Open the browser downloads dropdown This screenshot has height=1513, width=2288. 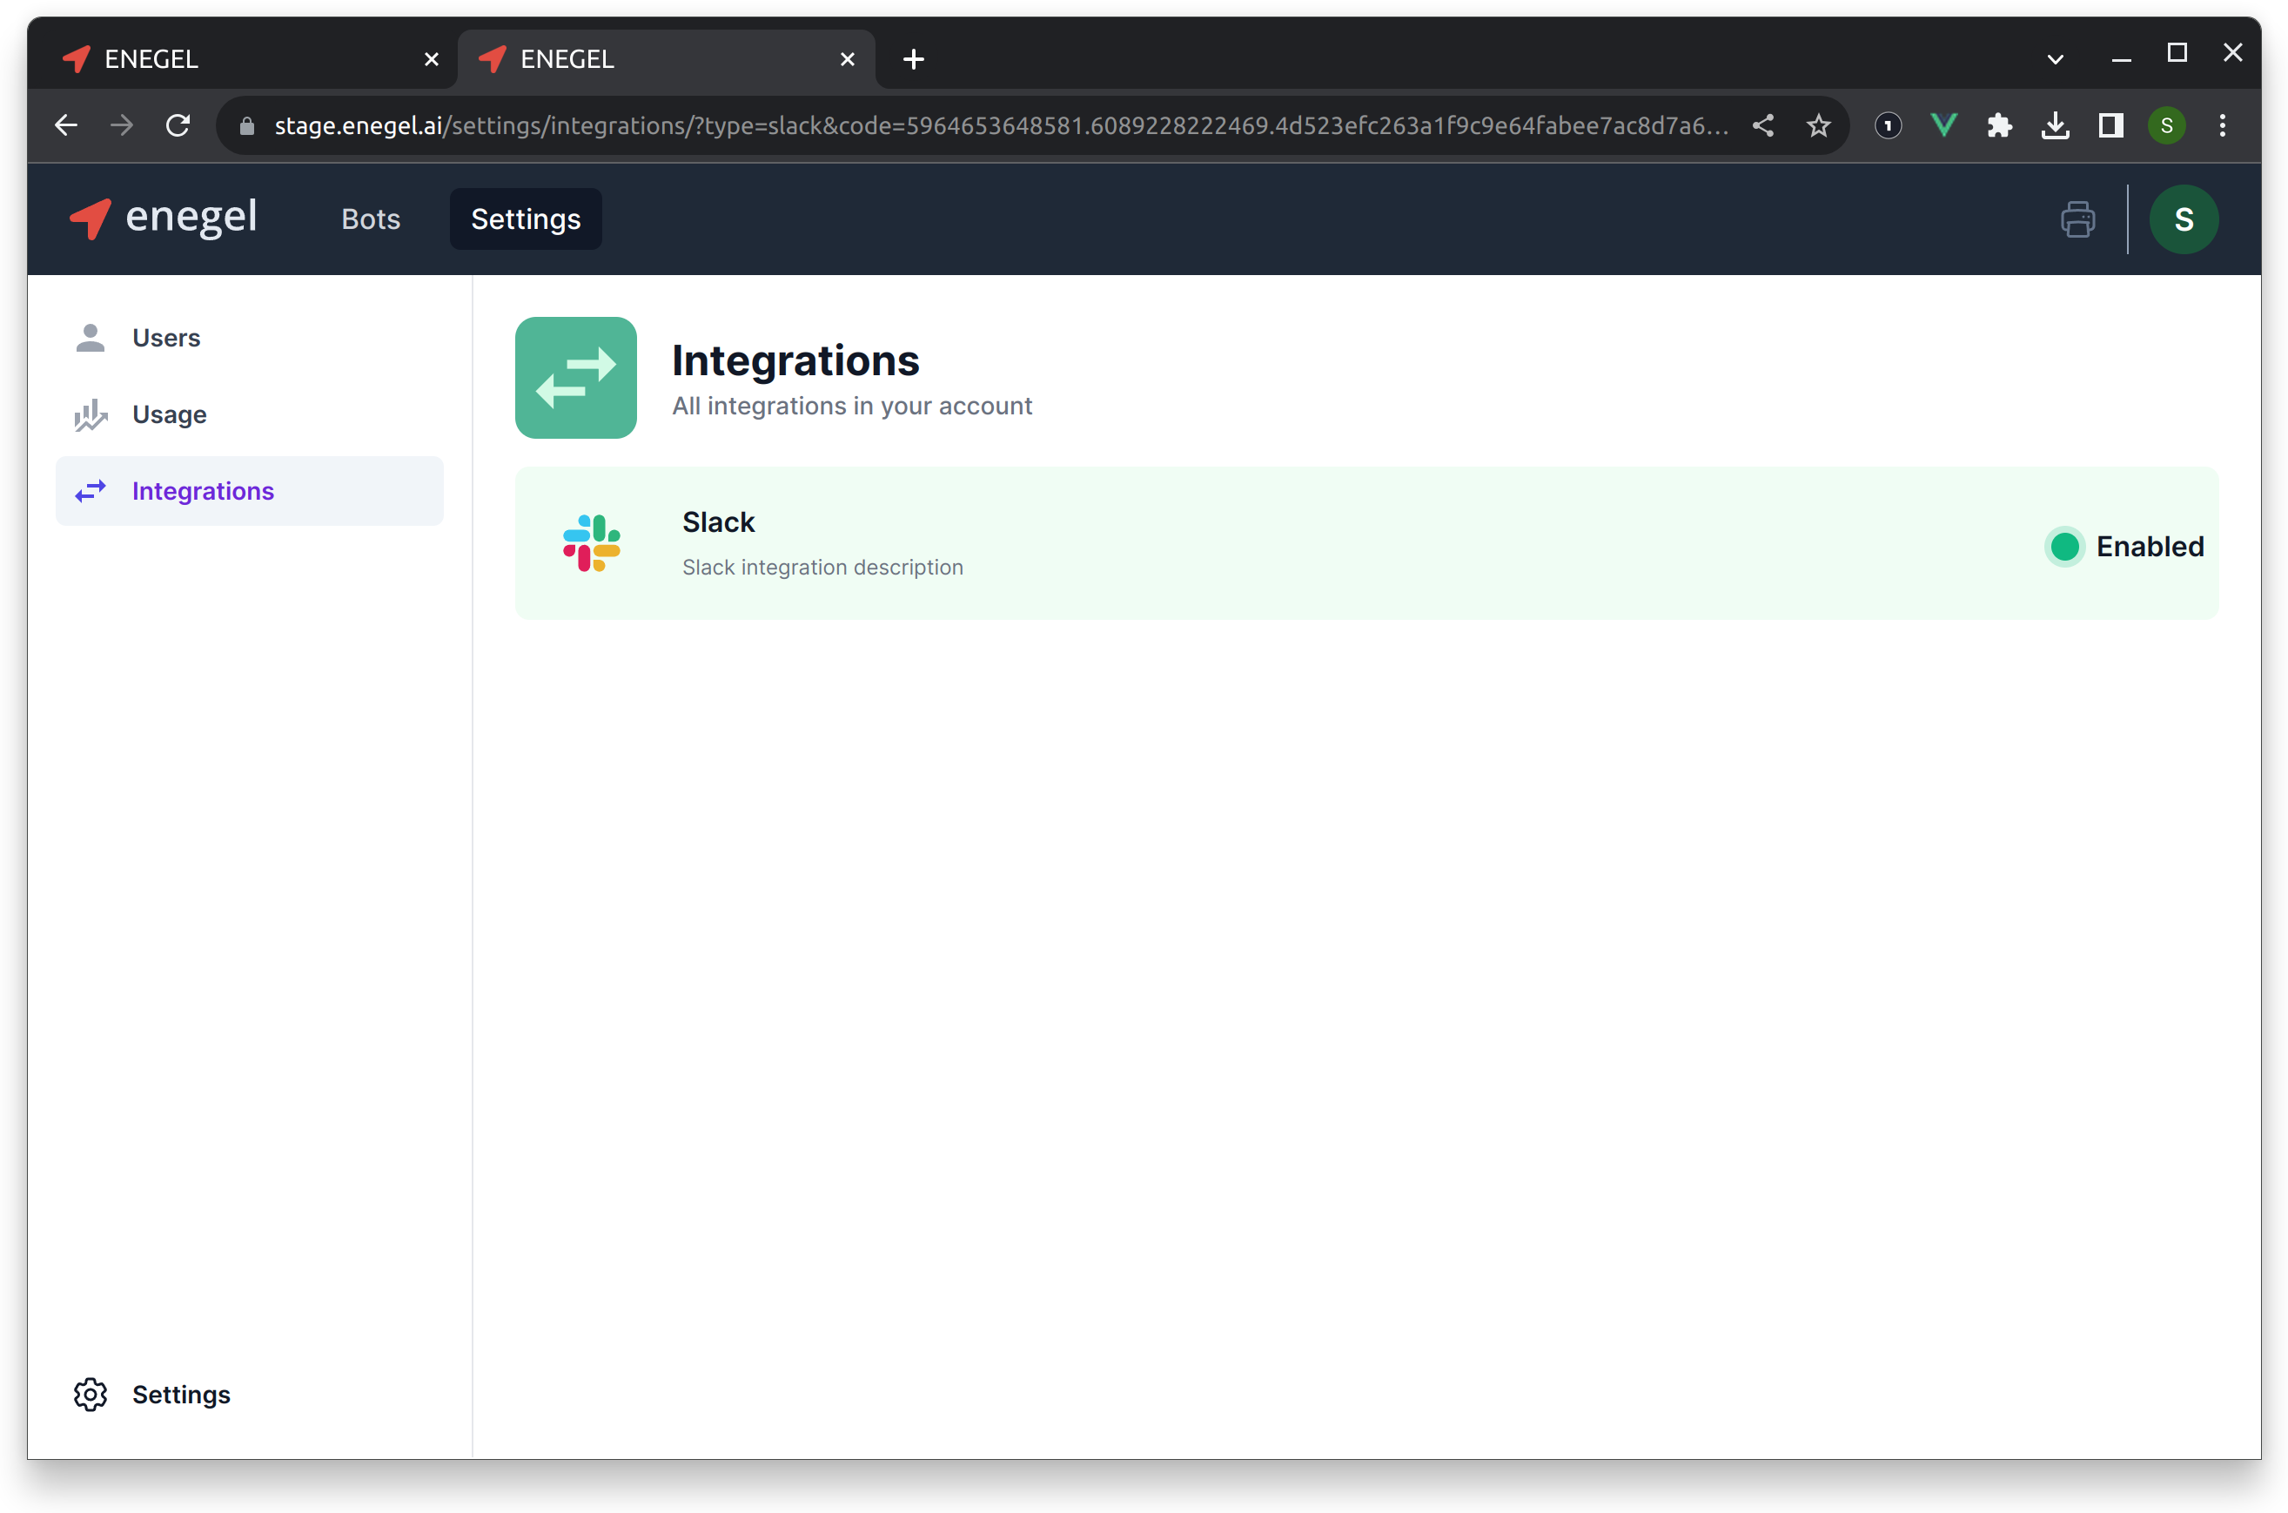tap(2056, 124)
